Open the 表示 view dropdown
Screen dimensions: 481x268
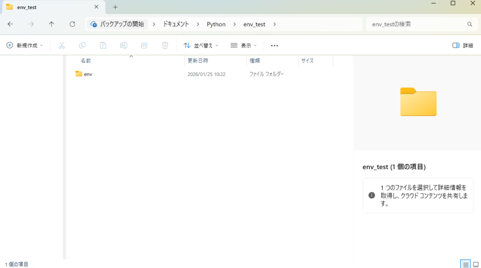tap(244, 46)
